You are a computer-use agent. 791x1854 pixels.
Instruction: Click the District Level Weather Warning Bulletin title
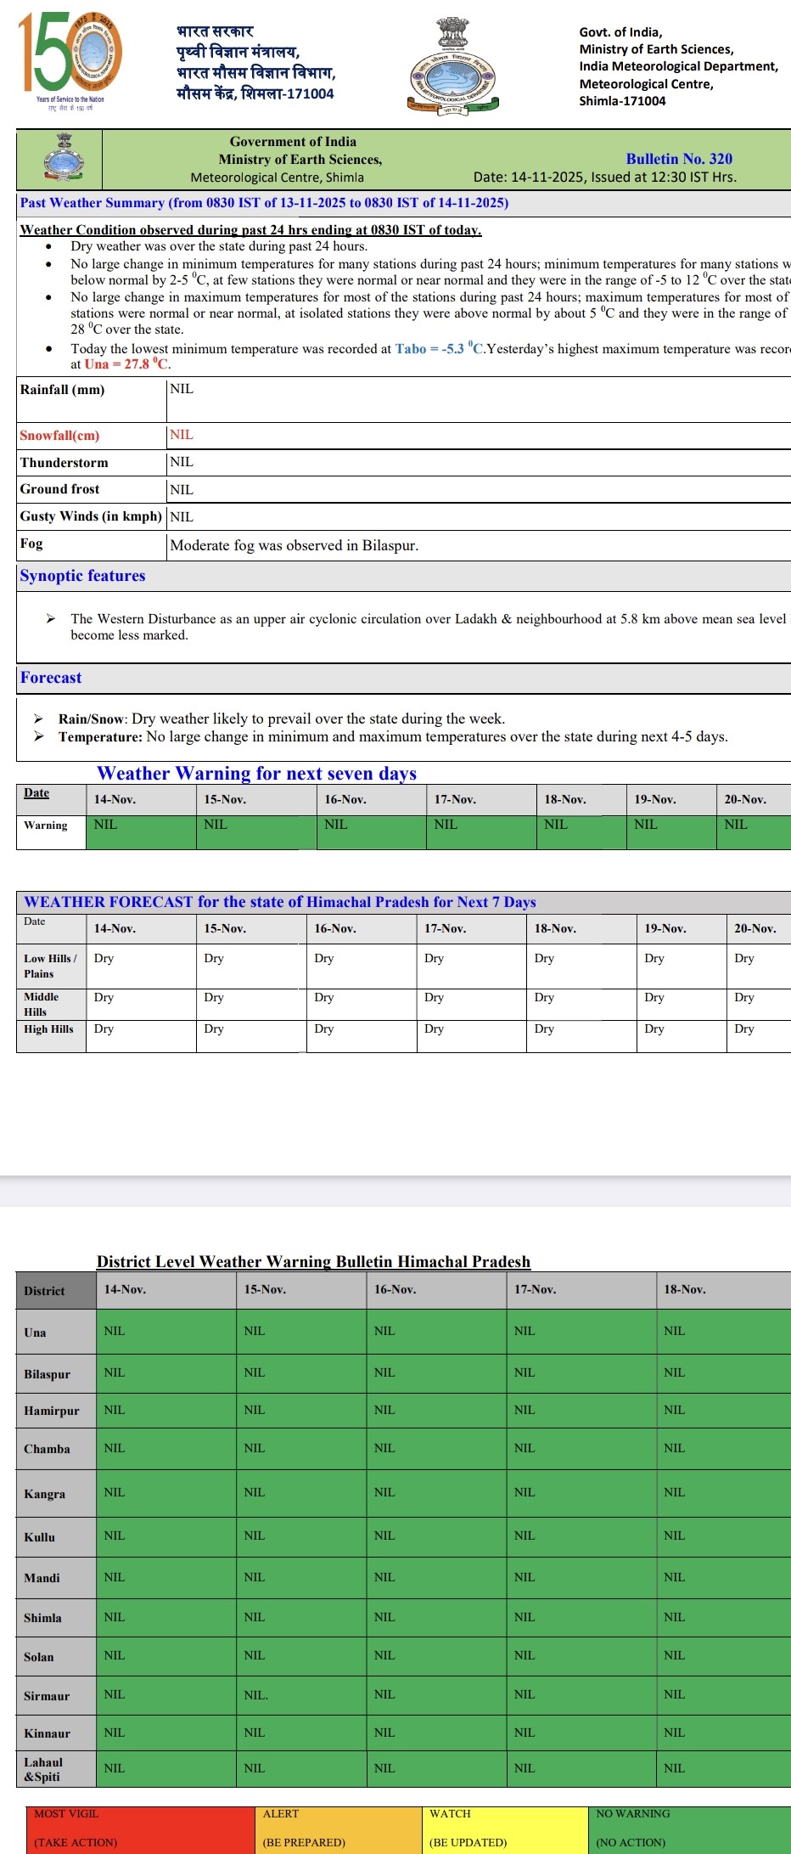pos(313,1261)
